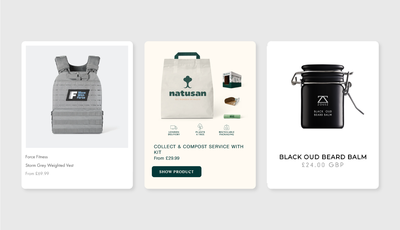Click the From £69.99 price text
Screen dimensions: 400x230
pos(37,174)
